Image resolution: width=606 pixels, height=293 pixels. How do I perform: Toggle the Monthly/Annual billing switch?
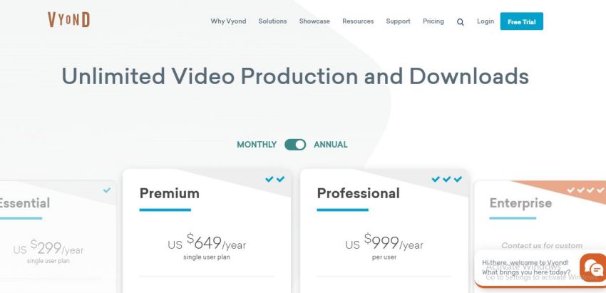tap(295, 145)
